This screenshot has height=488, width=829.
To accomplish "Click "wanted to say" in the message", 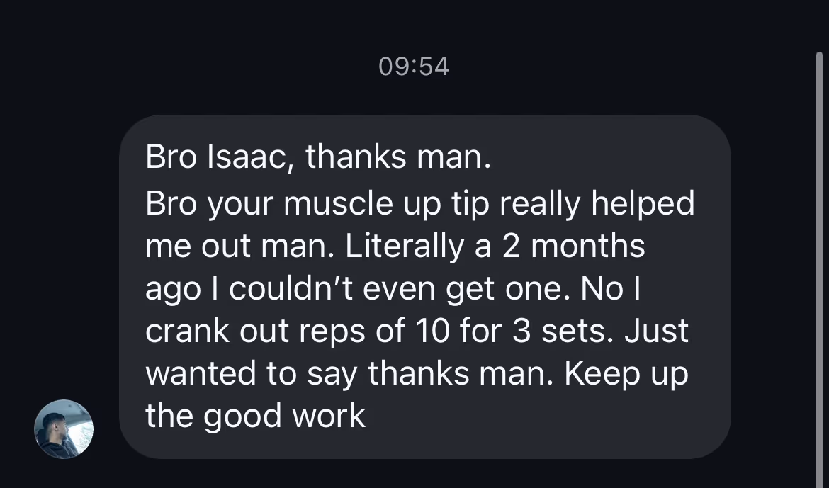I will 250,374.
